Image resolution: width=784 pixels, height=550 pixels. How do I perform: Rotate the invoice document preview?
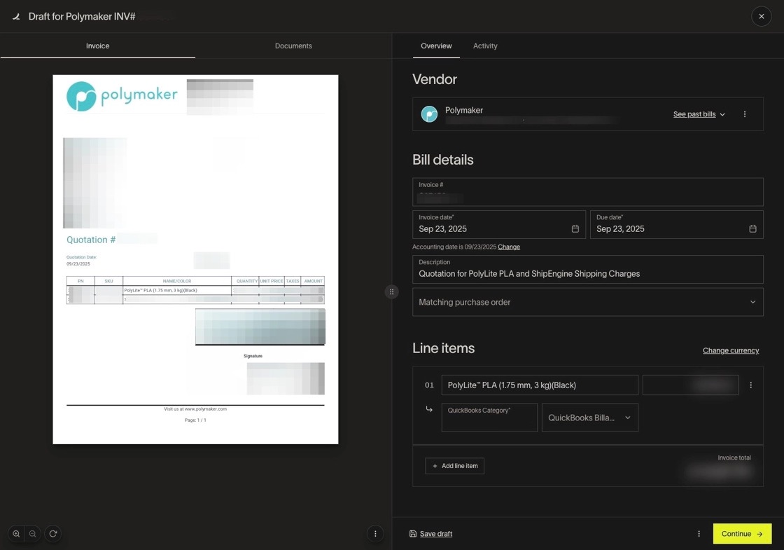point(52,534)
